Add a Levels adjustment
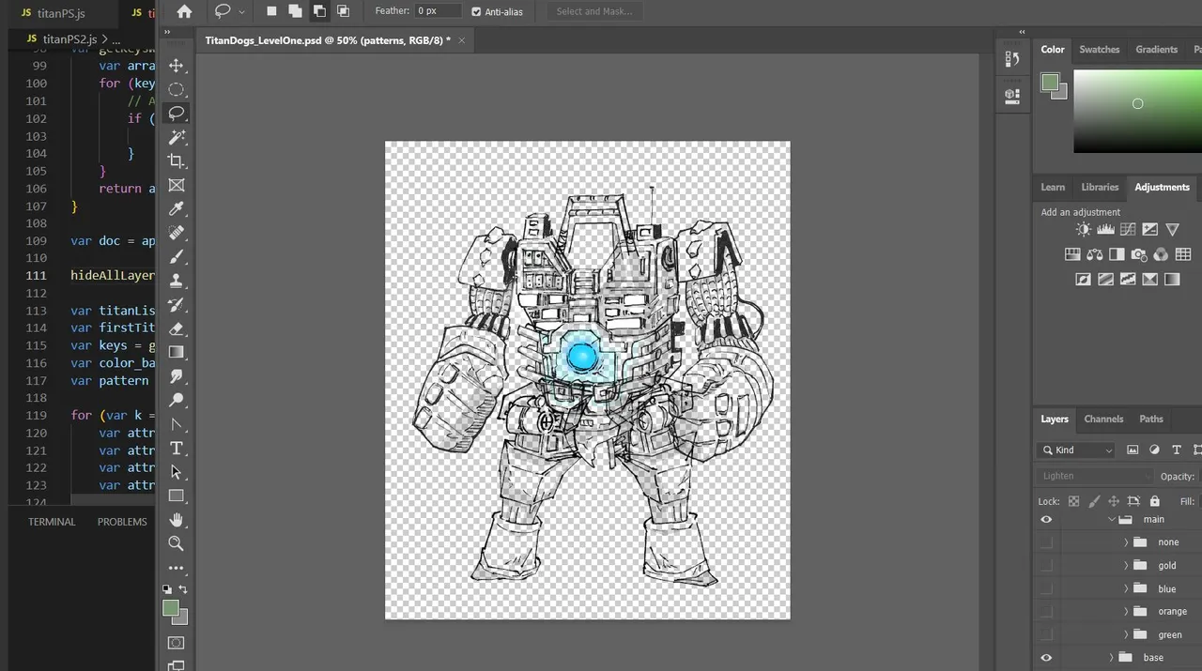Viewport: 1202px width, 671px height. coord(1105,229)
